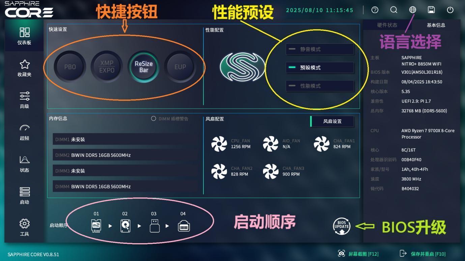Viewport: 465px width, 261px height.
Task: Launch the BIOS Update icon
Action: (342, 226)
